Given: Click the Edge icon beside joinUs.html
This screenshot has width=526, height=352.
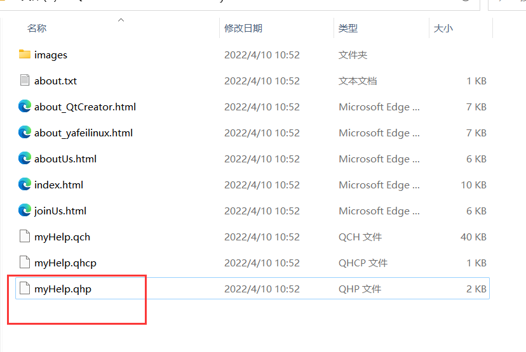Looking at the screenshot, I should point(25,211).
